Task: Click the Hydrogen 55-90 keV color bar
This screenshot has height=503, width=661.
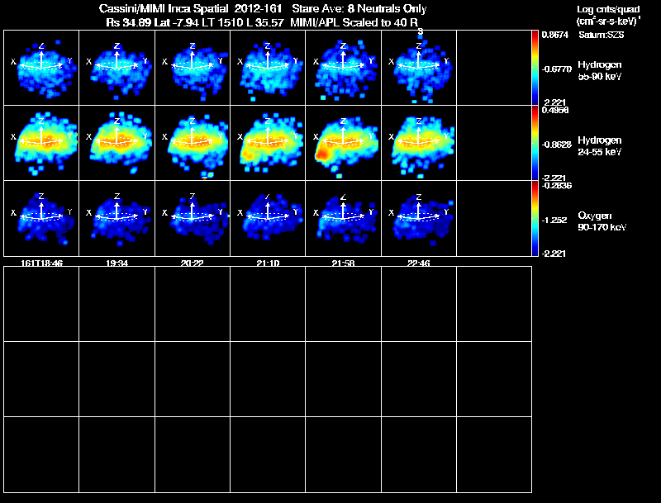Action: [535, 68]
